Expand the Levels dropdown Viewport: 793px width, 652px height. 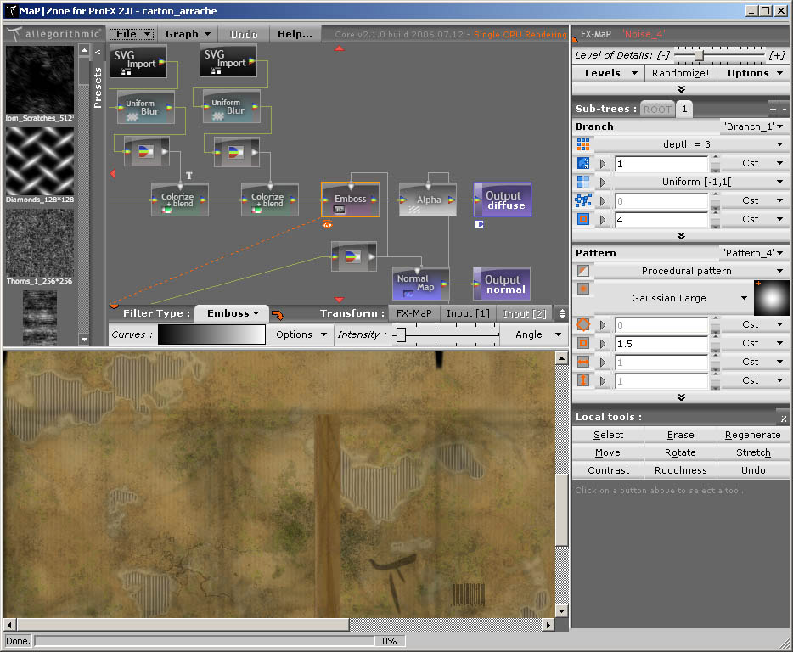click(608, 73)
